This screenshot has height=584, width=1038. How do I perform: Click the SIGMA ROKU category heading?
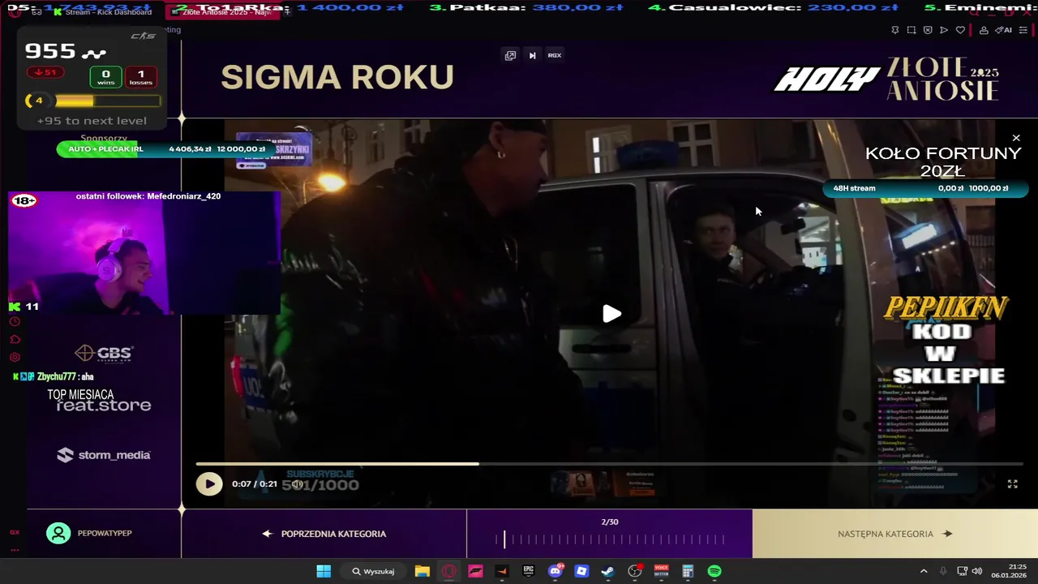click(337, 78)
